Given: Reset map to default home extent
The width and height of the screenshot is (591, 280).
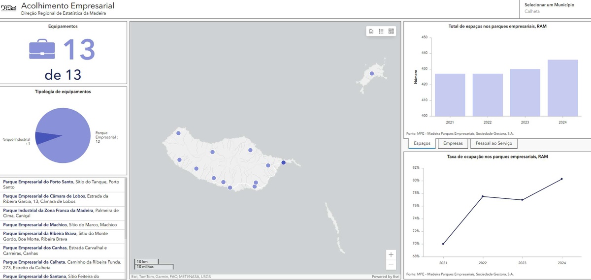Looking at the screenshot, I should click(x=371, y=31).
